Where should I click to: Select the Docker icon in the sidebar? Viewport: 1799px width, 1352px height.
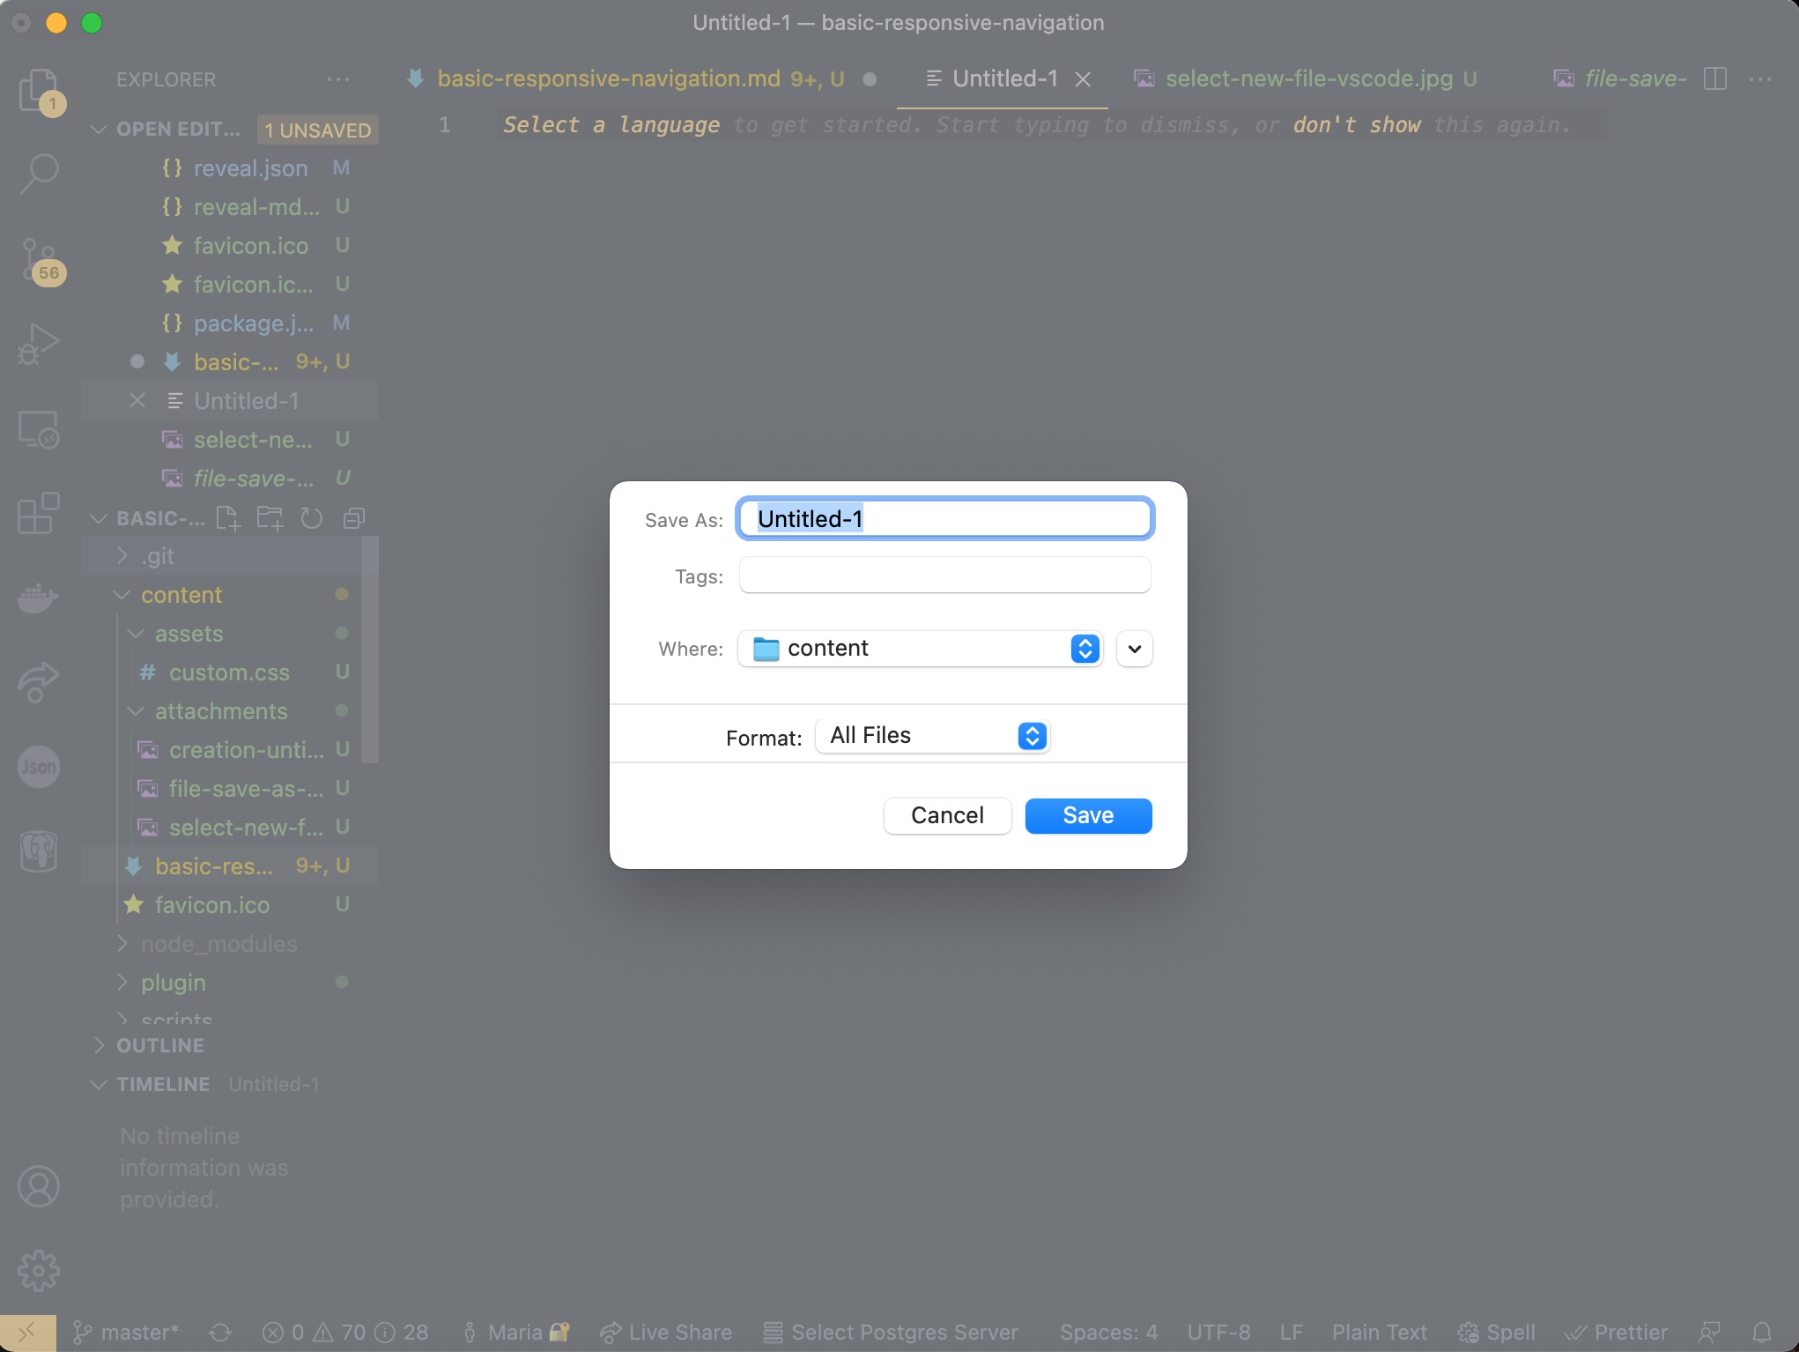pos(39,598)
